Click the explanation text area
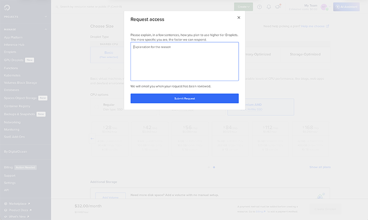 click(184, 61)
